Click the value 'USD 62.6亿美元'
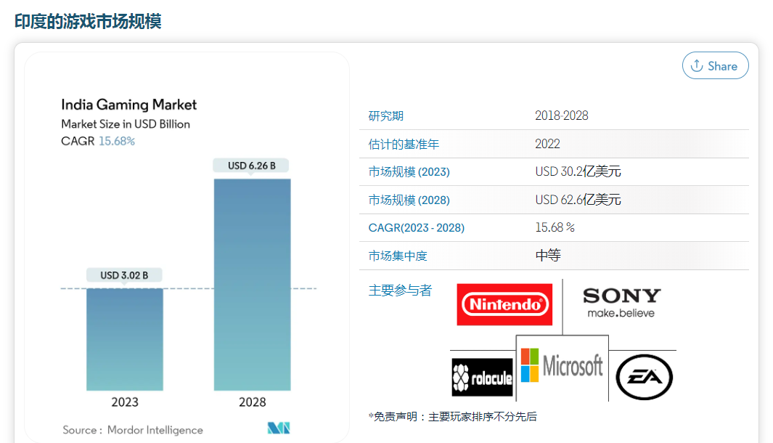The width and height of the screenshot is (773, 443). click(x=578, y=199)
